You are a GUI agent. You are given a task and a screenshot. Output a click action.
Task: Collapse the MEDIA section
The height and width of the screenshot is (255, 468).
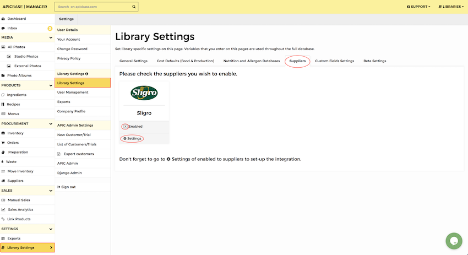click(x=51, y=37)
